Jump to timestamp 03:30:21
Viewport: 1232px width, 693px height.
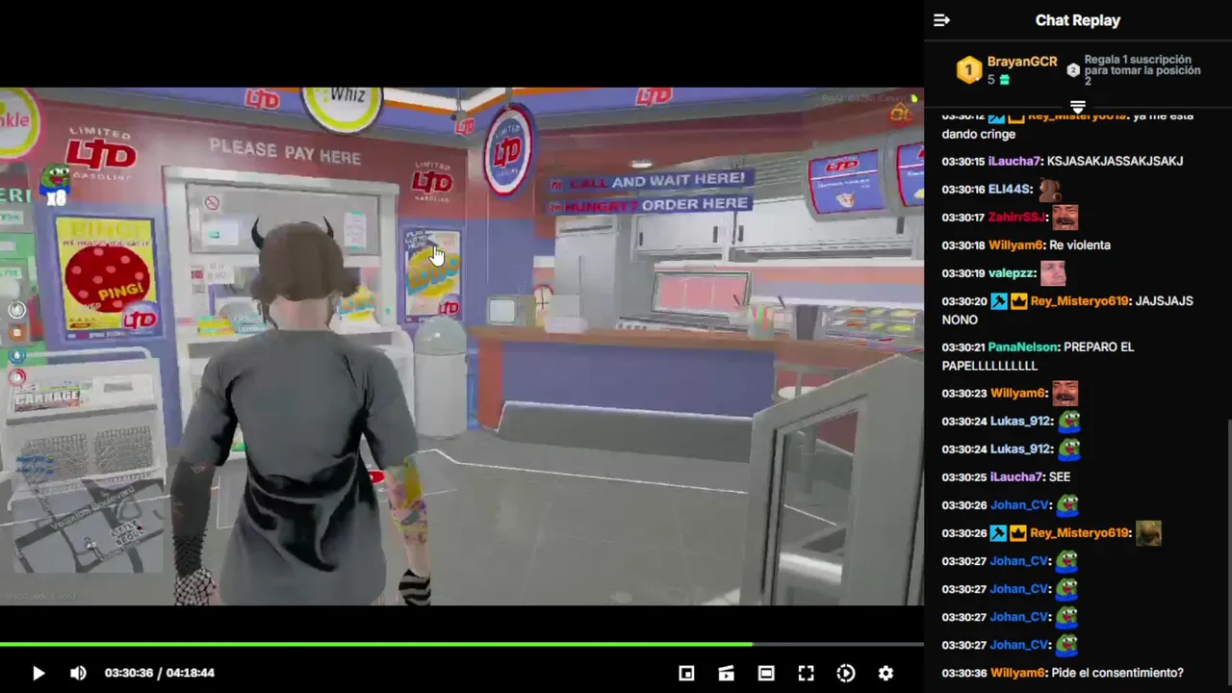click(962, 347)
